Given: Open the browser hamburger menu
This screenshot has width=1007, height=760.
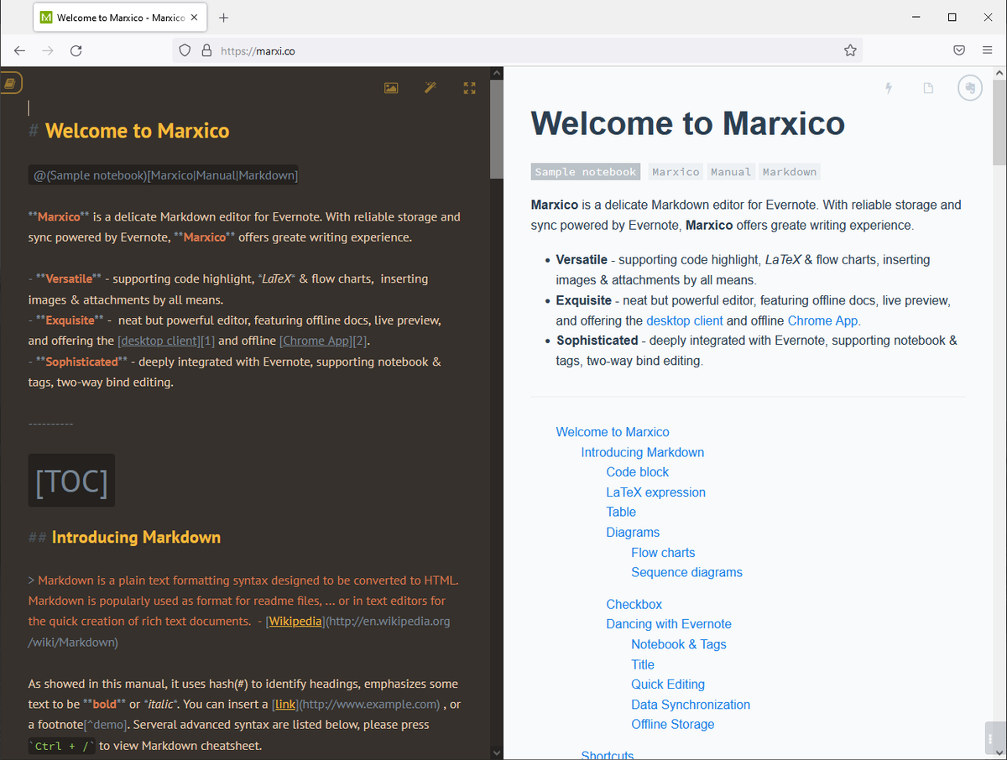Looking at the screenshot, I should pyautogui.click(x=987, y=50).
